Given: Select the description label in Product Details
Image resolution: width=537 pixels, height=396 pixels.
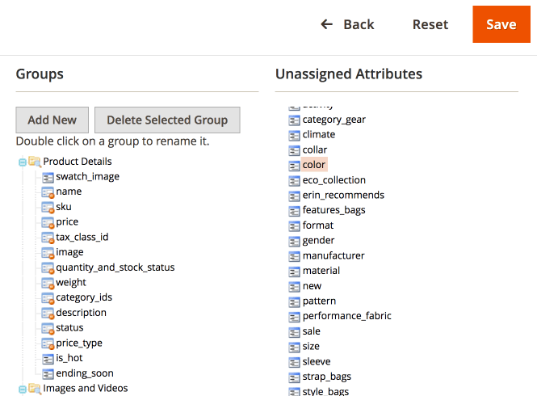Looking at the screenshot, I should [82, 313].
